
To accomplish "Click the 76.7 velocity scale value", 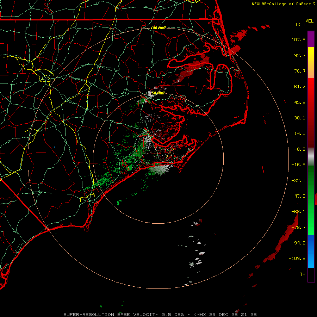I will [x=300, y=71].
